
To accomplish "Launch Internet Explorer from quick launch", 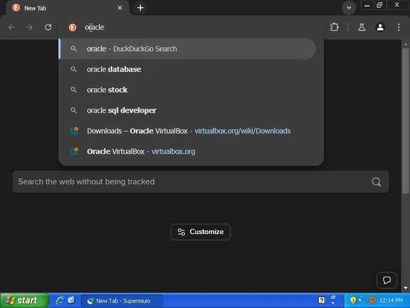I will coord(60,300).
